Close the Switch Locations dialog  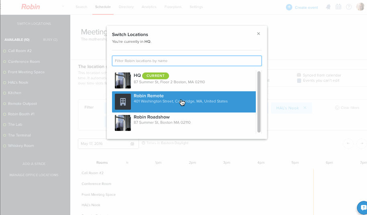[259, 34]
